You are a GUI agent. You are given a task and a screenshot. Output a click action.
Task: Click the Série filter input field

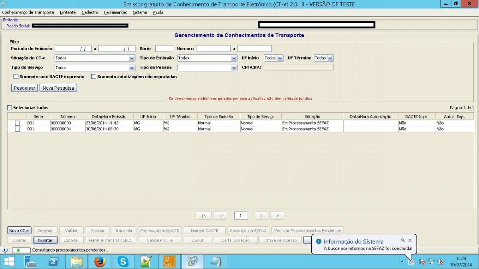(x=164, y=49)
